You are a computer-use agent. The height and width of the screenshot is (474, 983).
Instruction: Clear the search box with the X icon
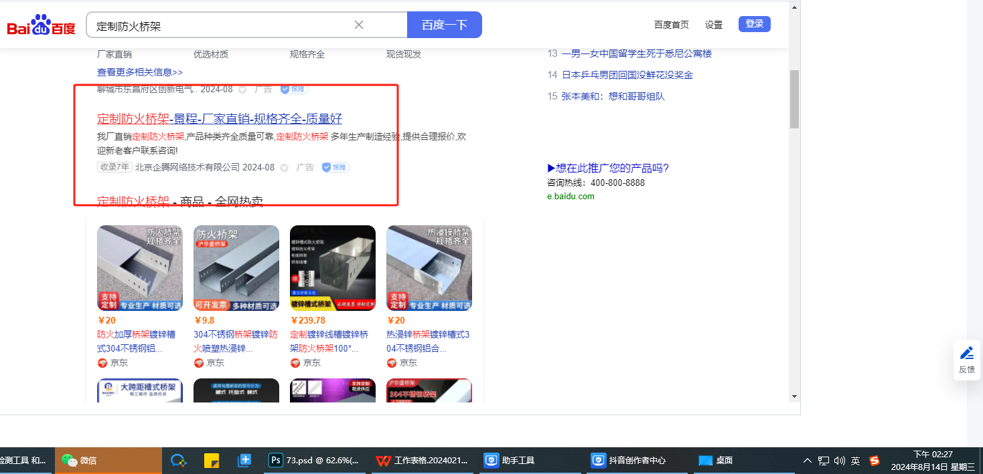coord(359,25)
